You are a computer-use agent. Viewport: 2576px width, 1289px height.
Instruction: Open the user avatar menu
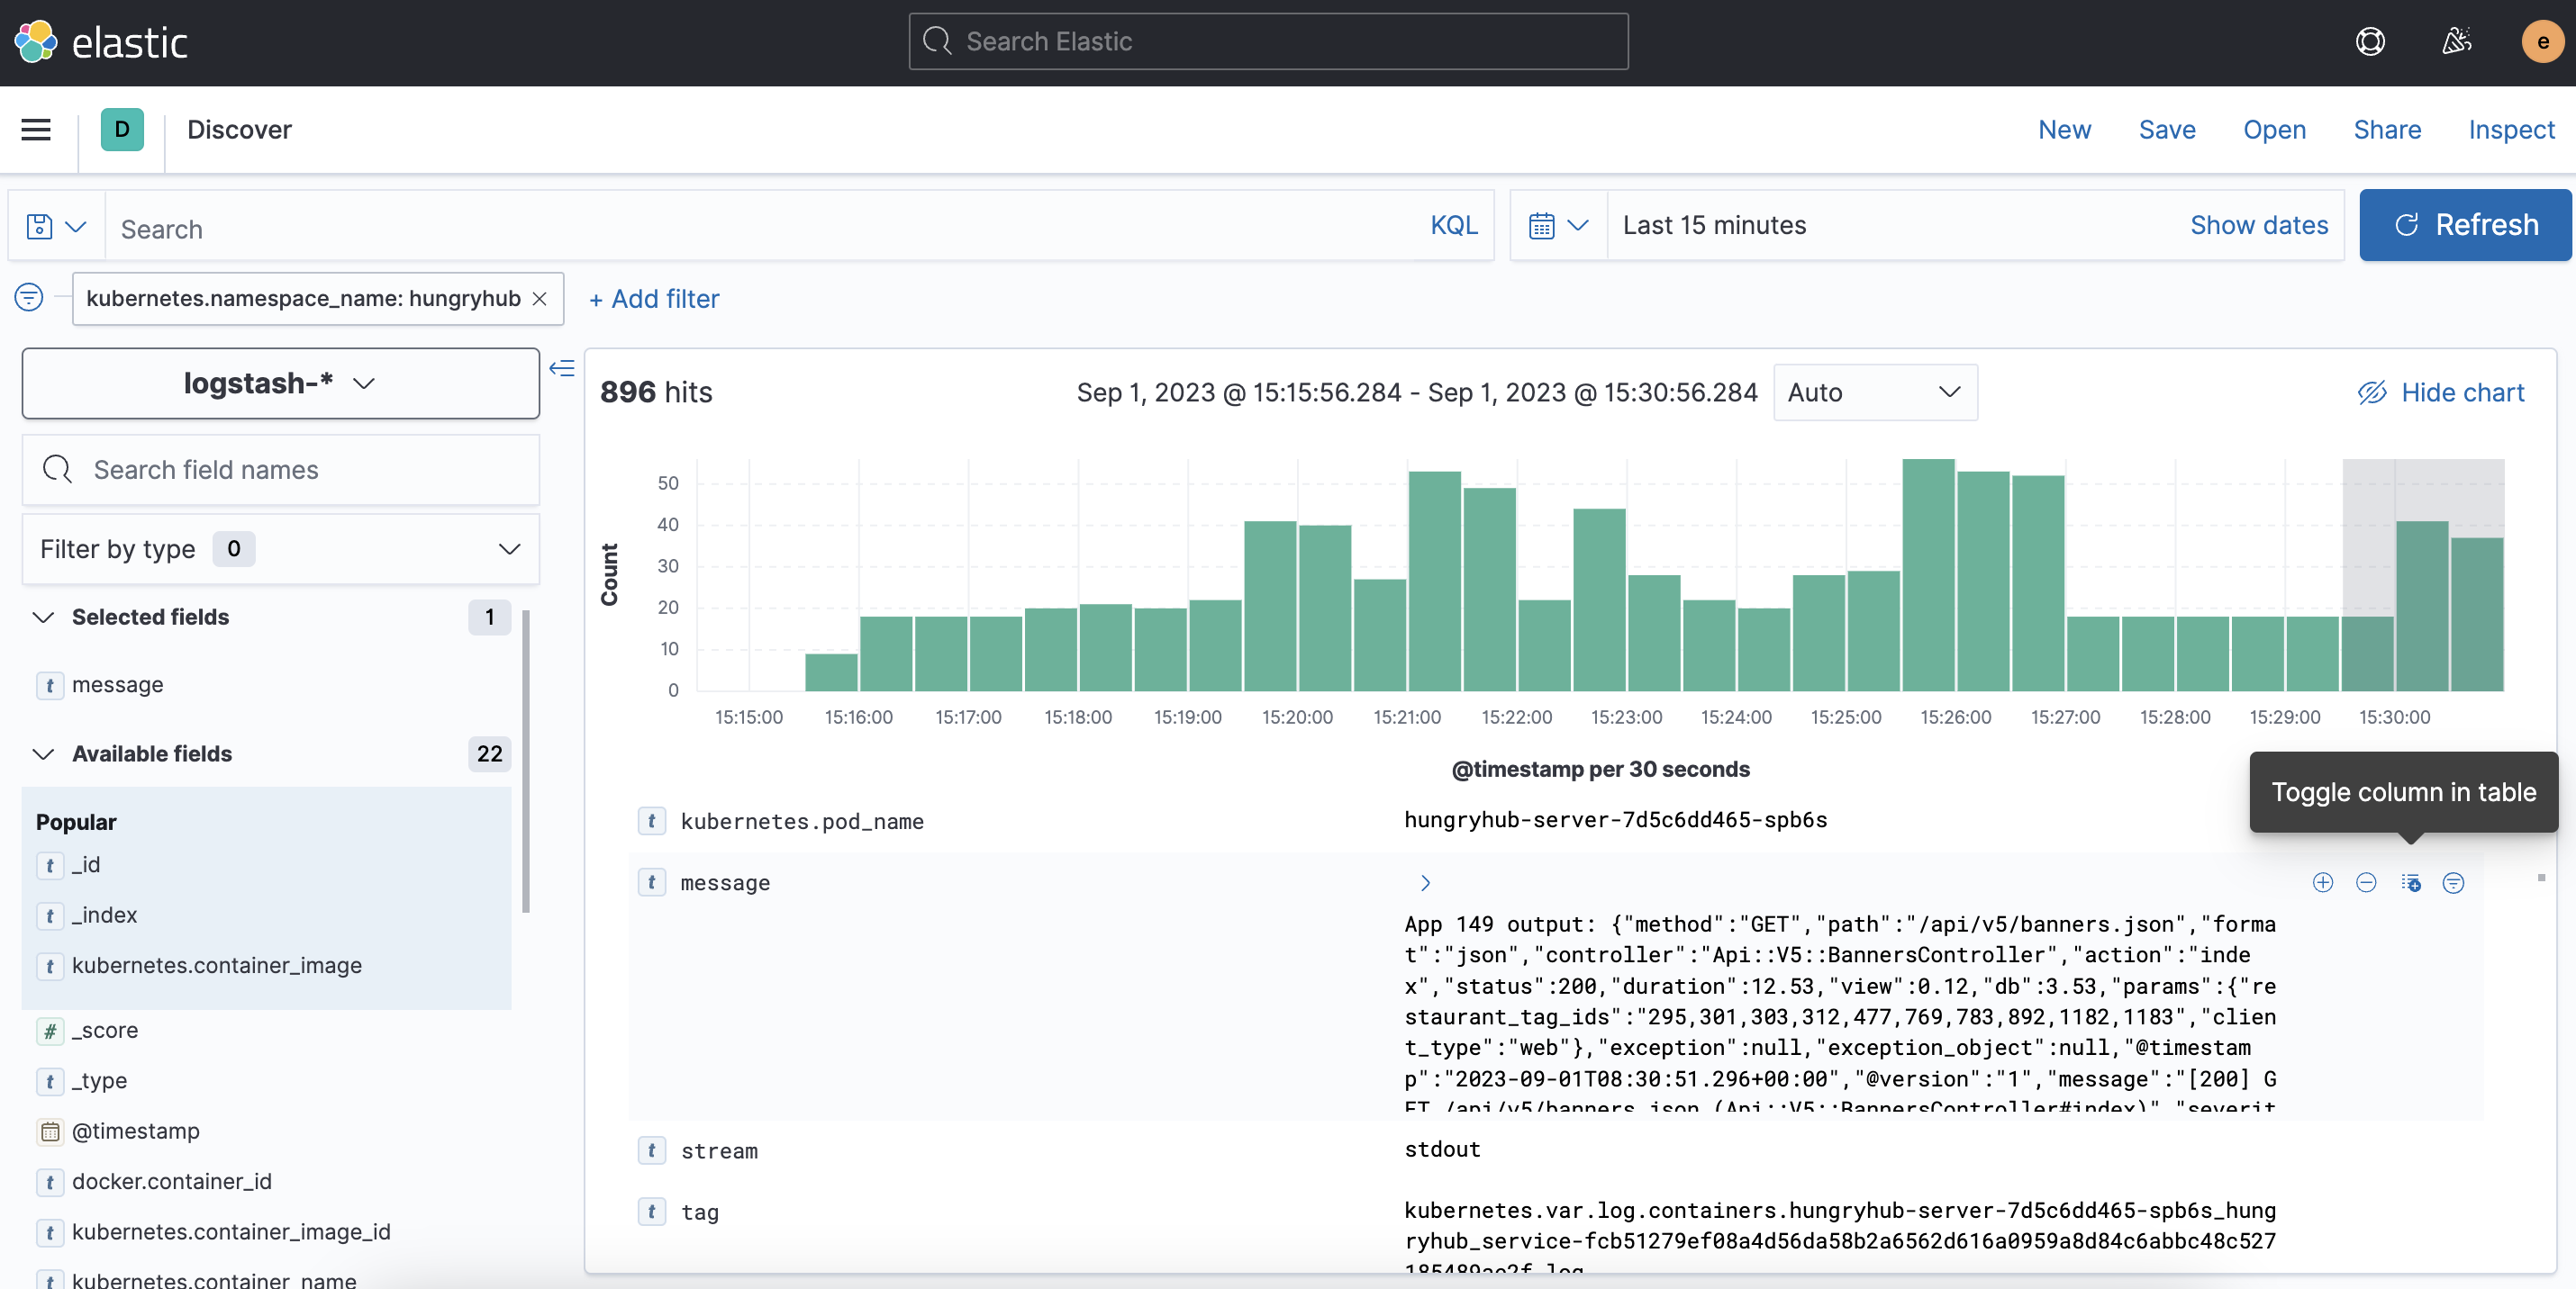(2542, 42)
